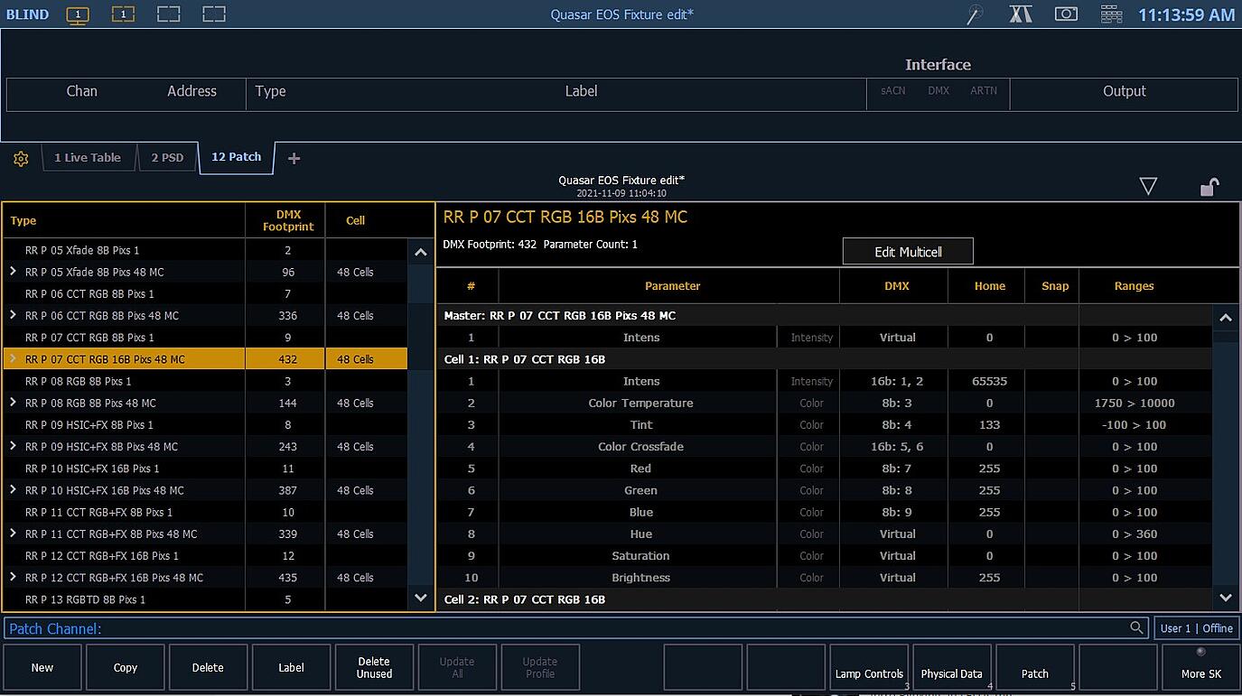The width and height of the screenshot is (1242, 696).
Task: Select the Monitor 1 display icon top left
Action: tap(78, 14)
